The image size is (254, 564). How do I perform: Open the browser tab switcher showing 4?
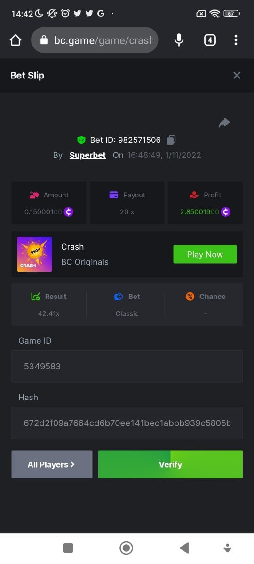click(210, 40)
